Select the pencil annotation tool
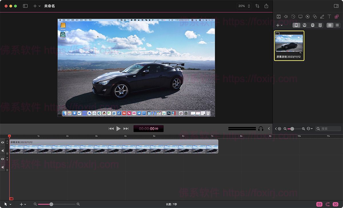 322,16
